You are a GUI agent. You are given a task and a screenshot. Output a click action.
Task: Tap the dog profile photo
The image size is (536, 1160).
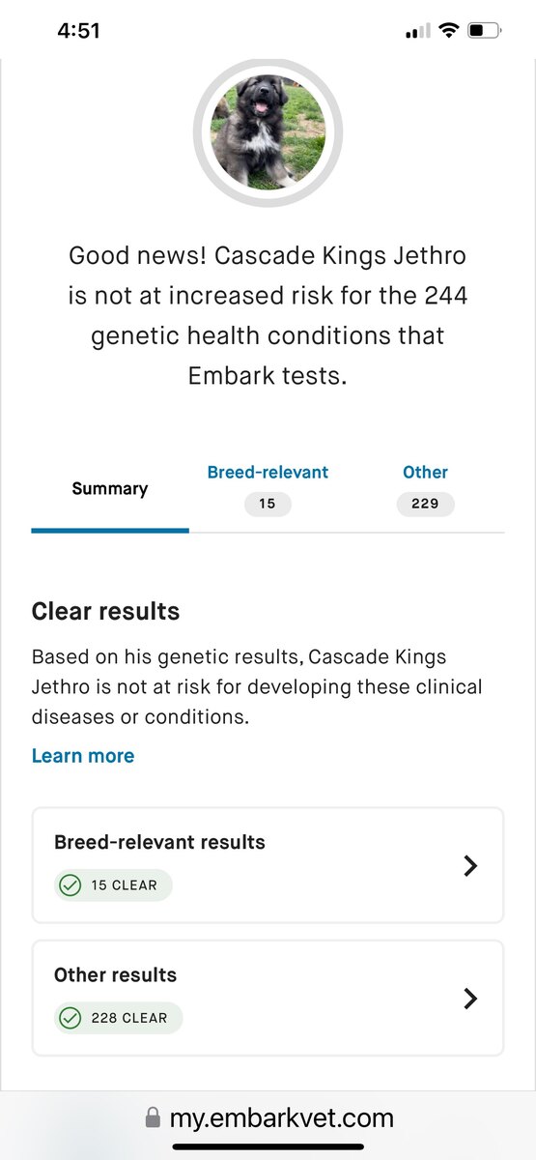click(x=268, y=132)
